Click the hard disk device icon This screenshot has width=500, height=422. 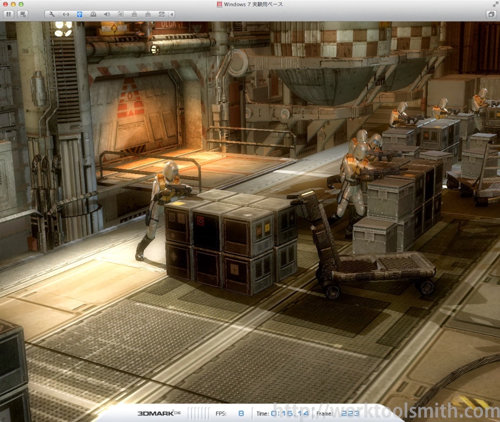pos(80,14)
